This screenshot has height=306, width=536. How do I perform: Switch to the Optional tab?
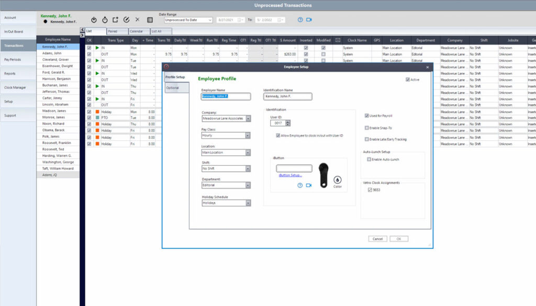click(173, 88)
